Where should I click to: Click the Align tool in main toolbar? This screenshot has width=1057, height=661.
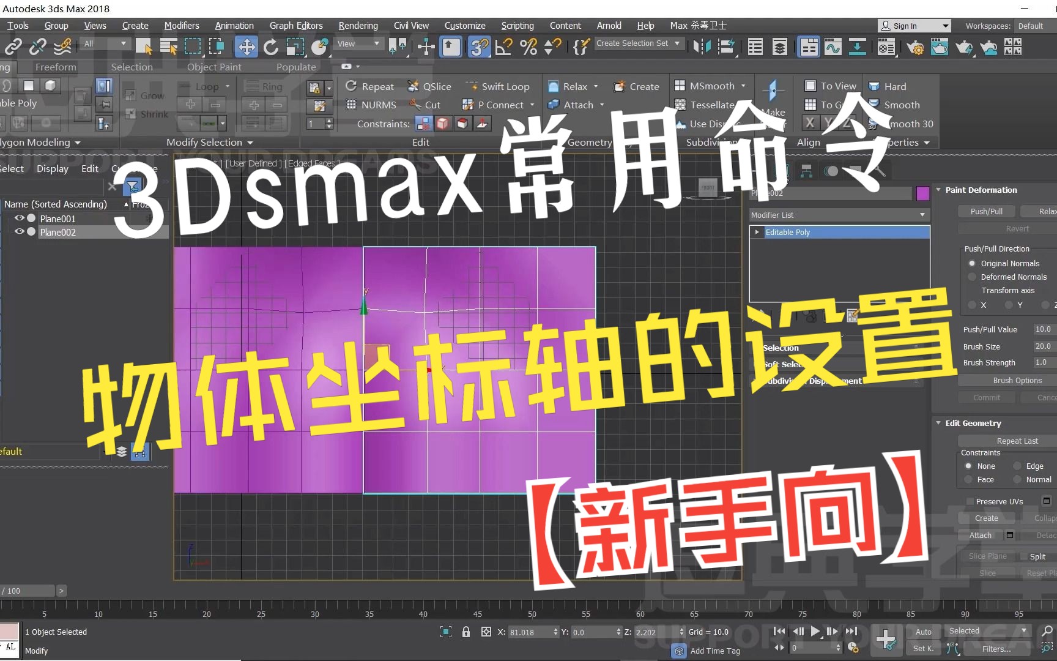coord(726,47)
